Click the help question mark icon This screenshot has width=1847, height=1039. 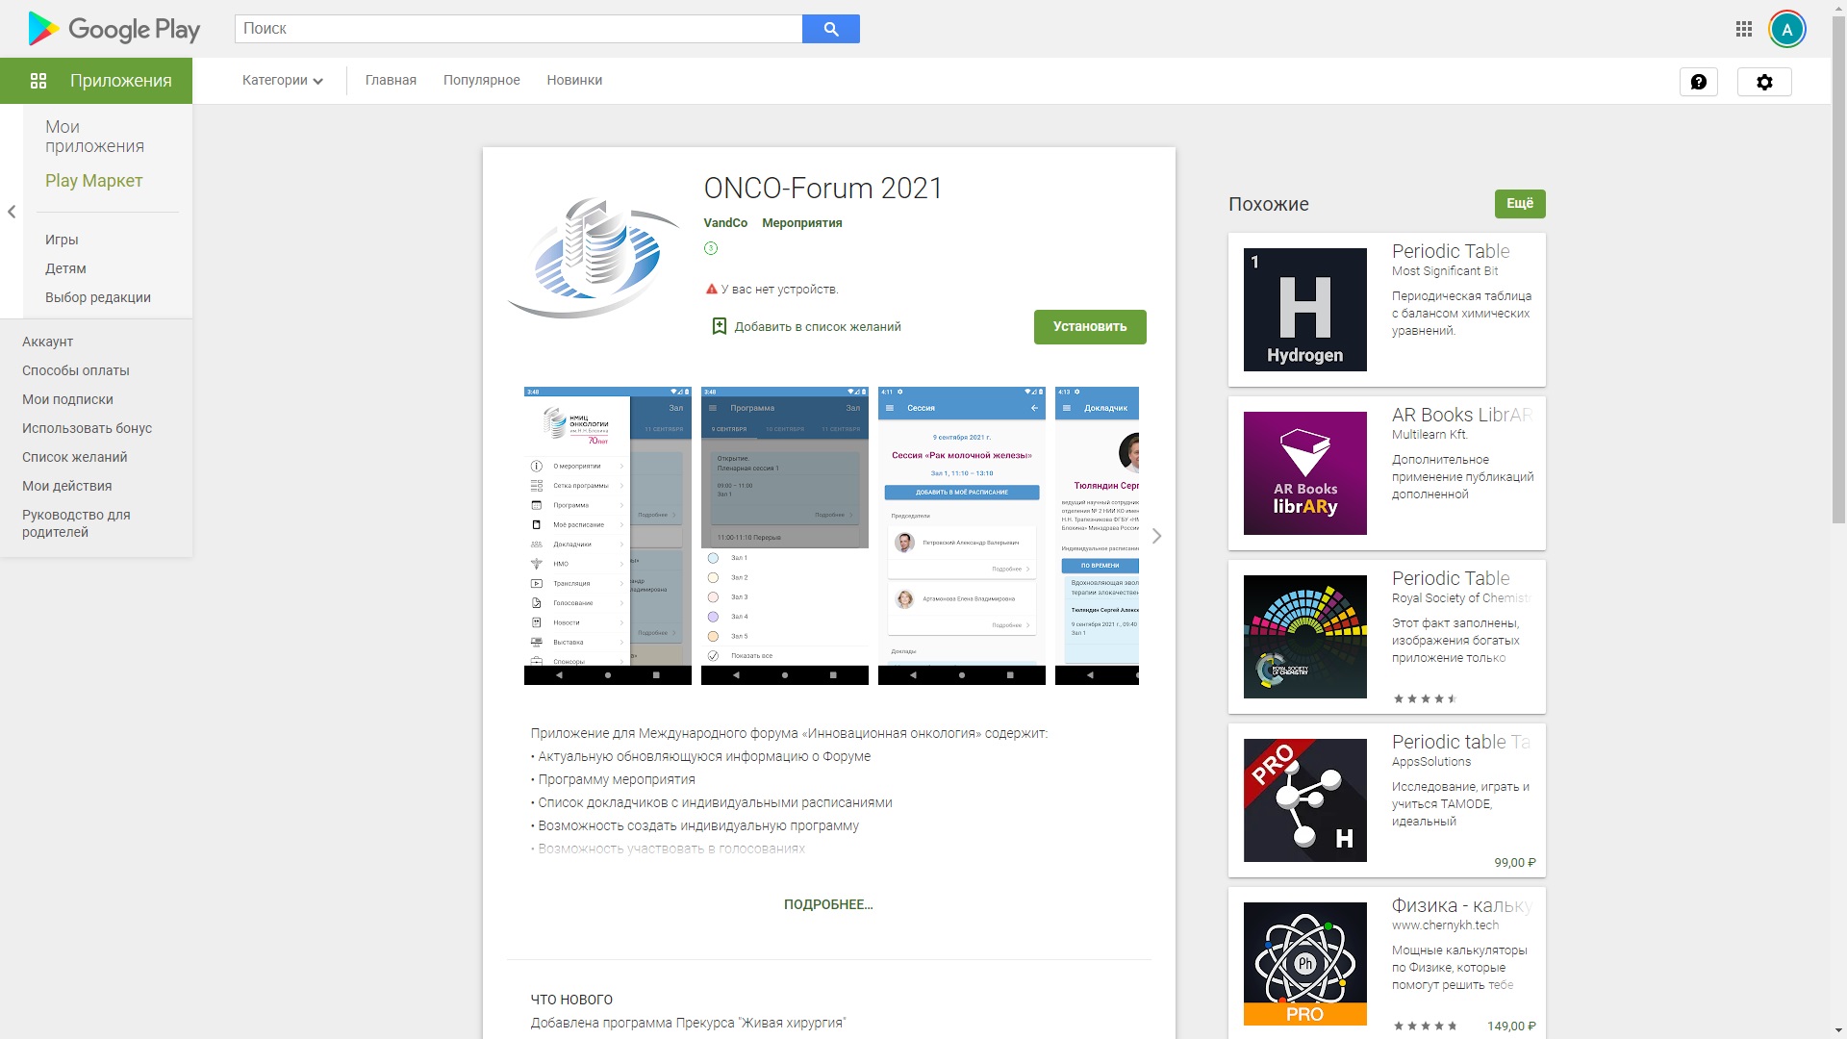pos(1698,82)
